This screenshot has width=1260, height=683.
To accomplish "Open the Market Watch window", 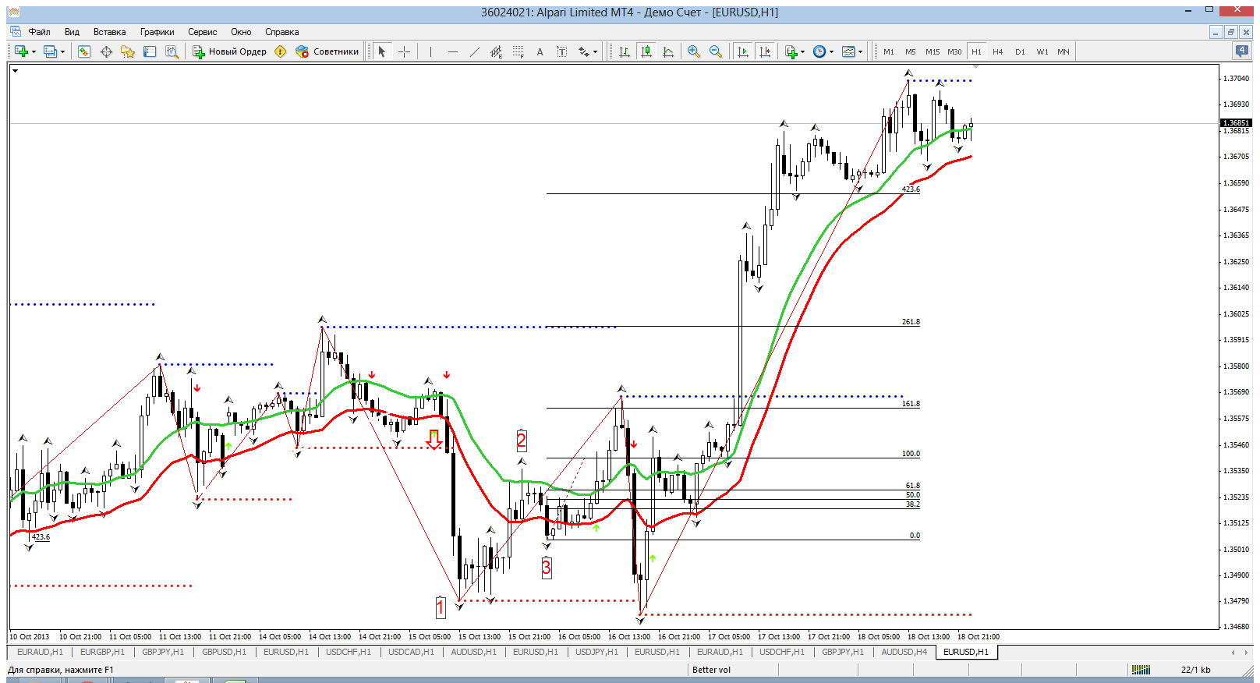I will (84, 51).
